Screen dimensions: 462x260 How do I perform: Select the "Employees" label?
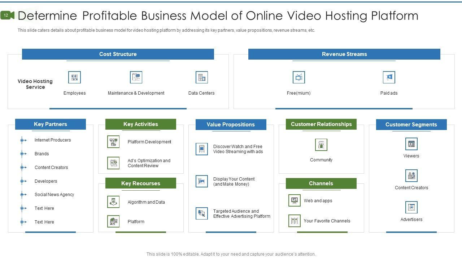click(75, 93)
